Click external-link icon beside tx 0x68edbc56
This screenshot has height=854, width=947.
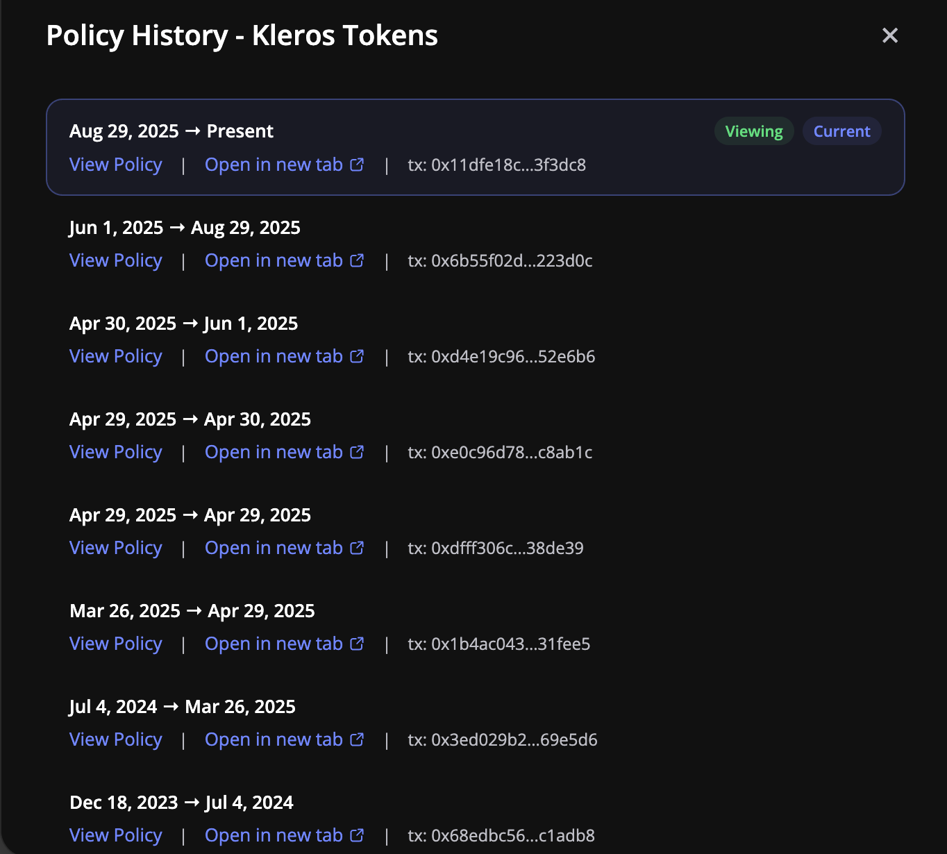pyautogui.click(x=357, y=835)
